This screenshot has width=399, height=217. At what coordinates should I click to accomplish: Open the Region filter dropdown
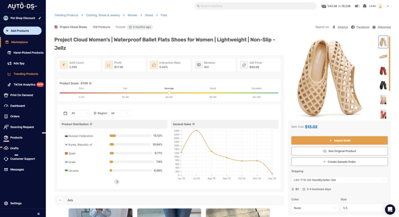tap(119, 113)
